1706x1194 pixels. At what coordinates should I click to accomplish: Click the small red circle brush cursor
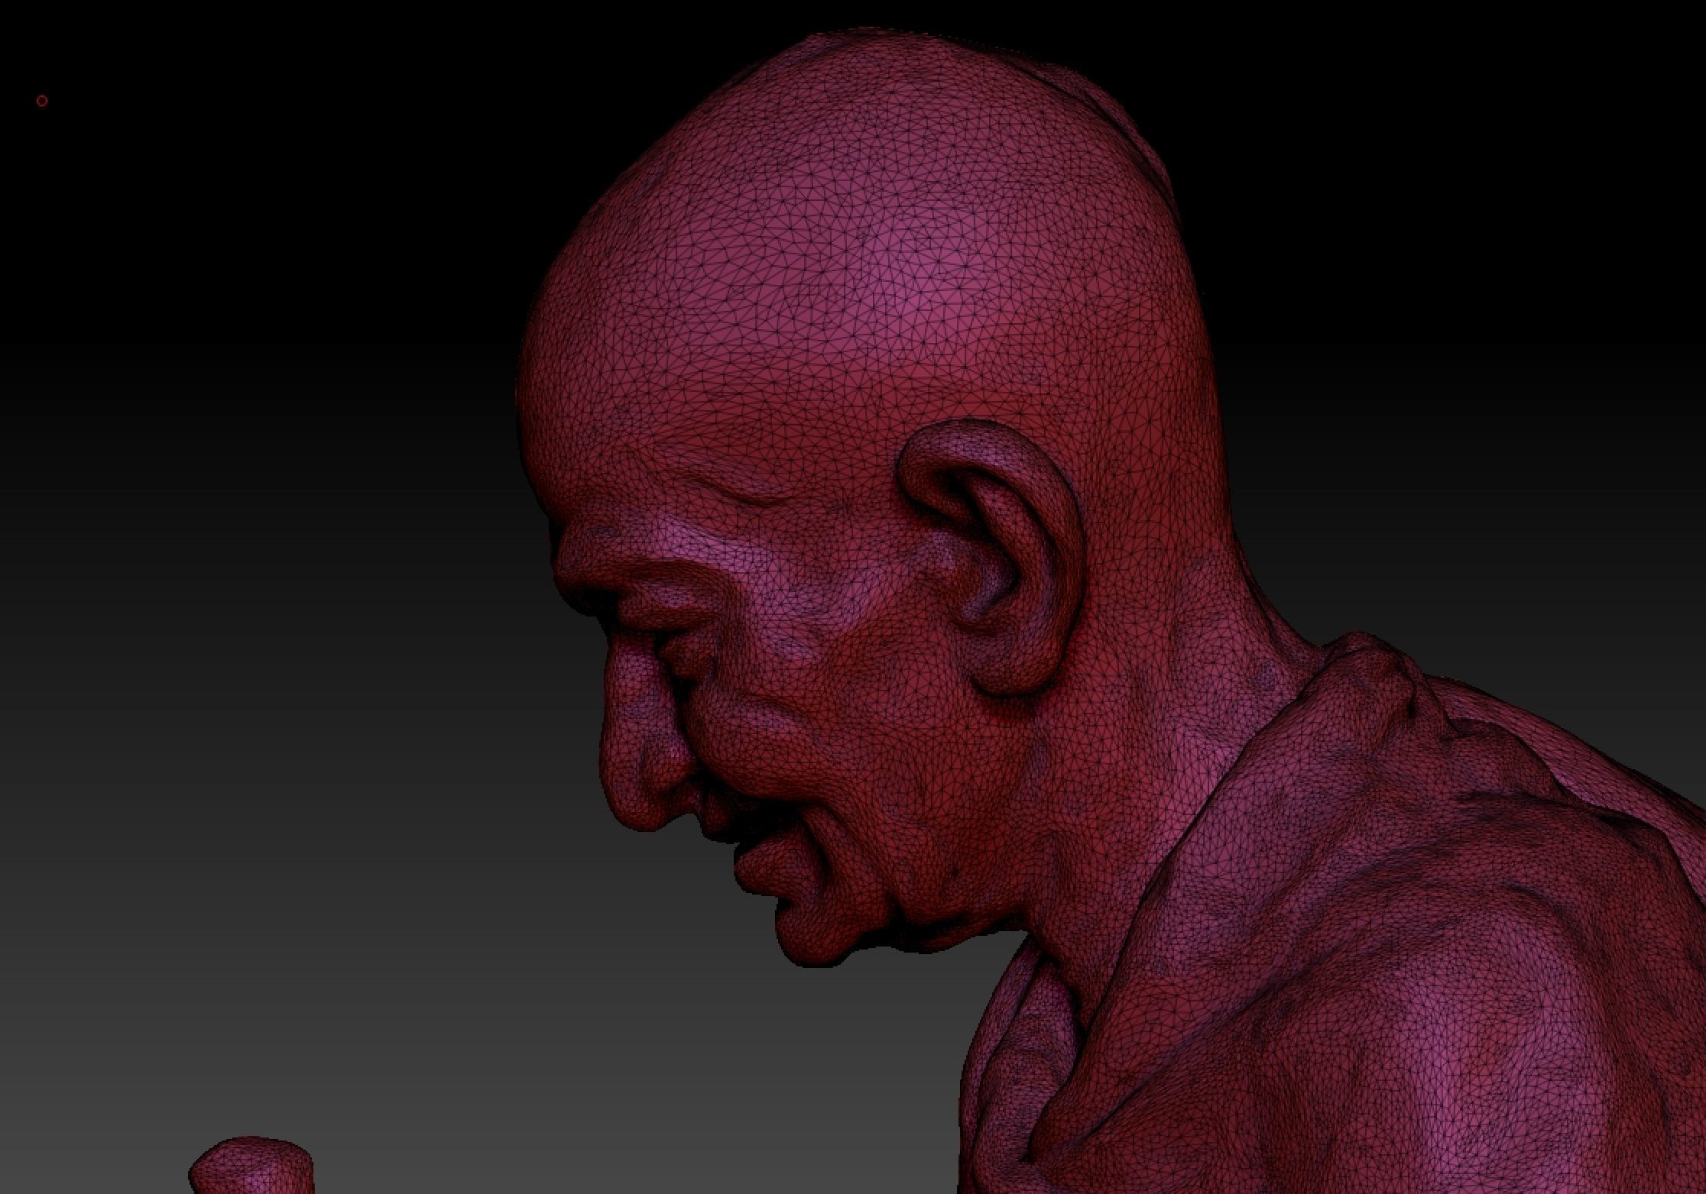[42, 101]
